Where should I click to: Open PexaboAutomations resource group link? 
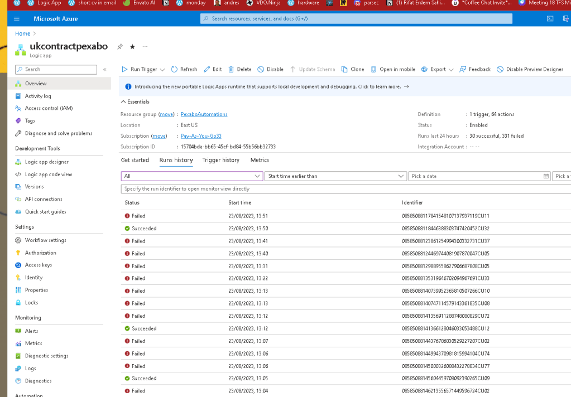click(204, 114)
